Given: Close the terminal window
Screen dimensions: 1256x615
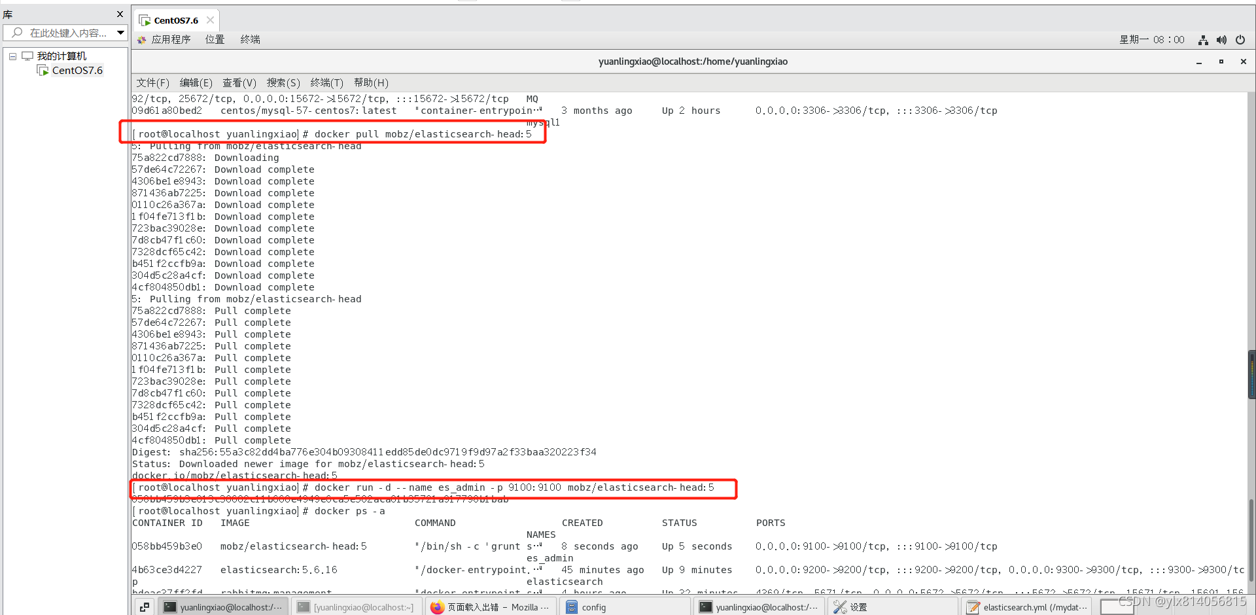Looking at the screenshot, I should click(x=1244, y=61).
